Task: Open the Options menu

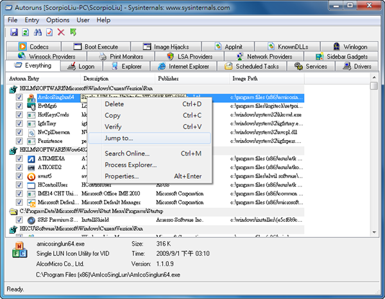Action: (58, 20)
